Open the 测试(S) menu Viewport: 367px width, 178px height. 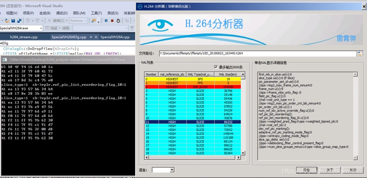(113, 13)
